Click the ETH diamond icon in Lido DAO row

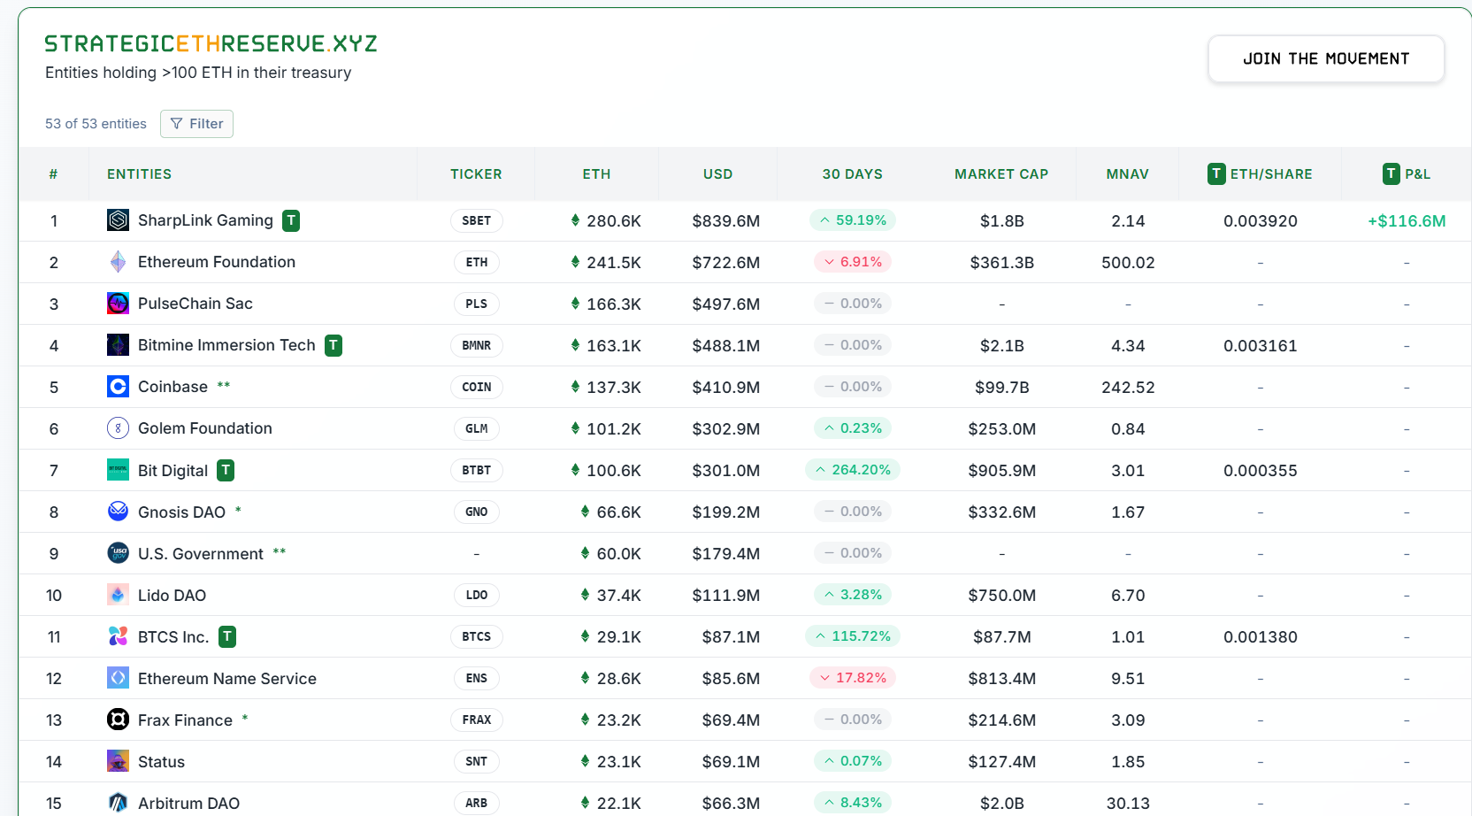coord(585,595)
